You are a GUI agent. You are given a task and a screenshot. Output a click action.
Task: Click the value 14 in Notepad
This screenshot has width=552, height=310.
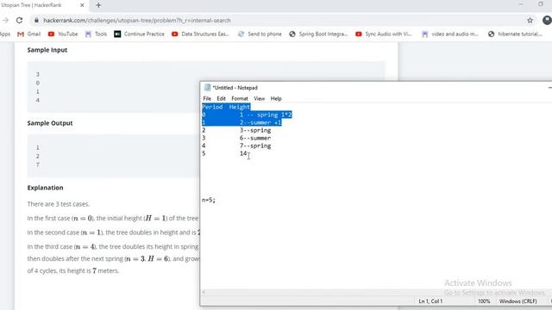243,153
